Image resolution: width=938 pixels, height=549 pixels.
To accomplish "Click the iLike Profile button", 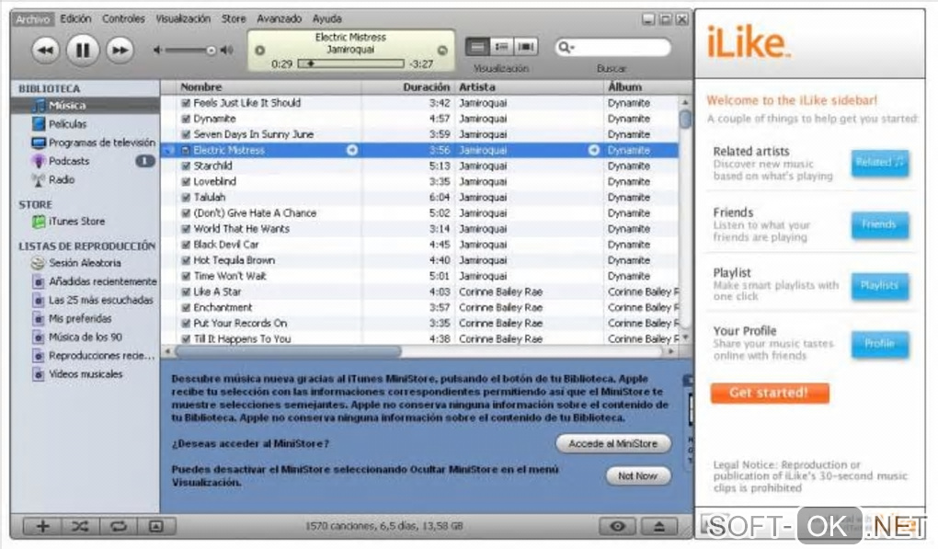I will click(x=880, y=344).
